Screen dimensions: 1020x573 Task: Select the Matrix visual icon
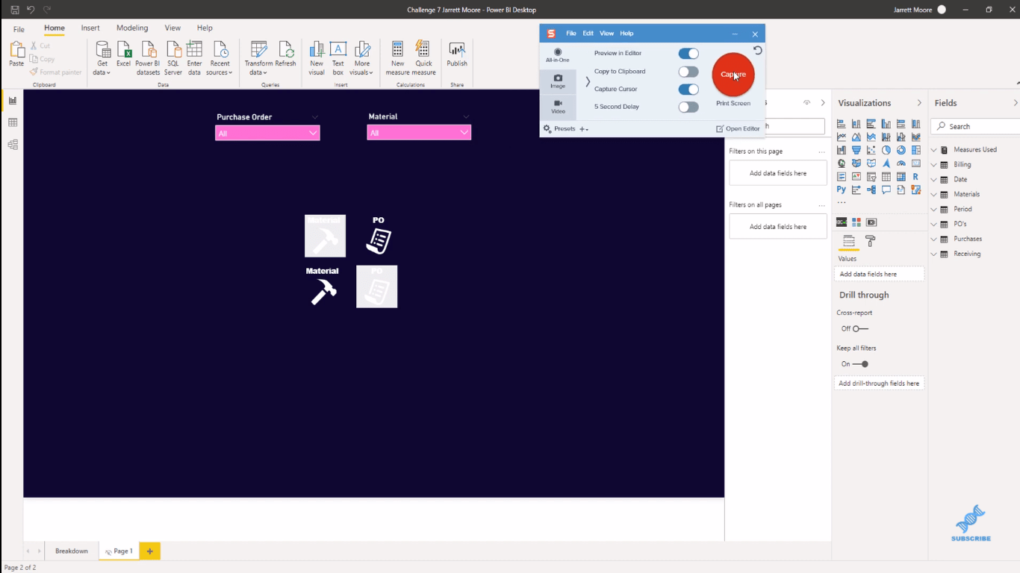(901, 177)
